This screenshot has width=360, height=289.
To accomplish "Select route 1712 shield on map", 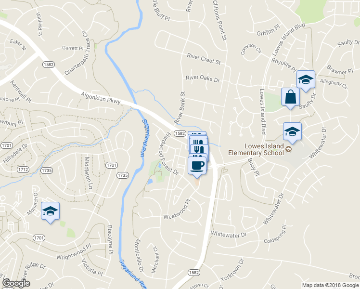I will (x=23, y=170).
